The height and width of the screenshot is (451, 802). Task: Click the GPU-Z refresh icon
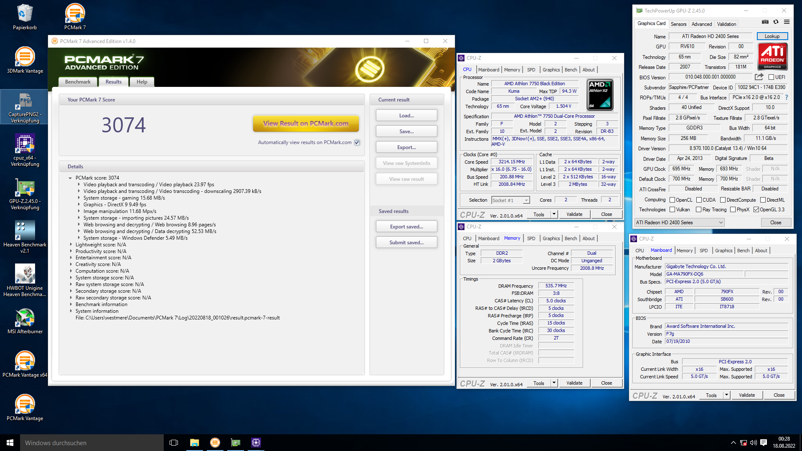(x=776, y=22)
